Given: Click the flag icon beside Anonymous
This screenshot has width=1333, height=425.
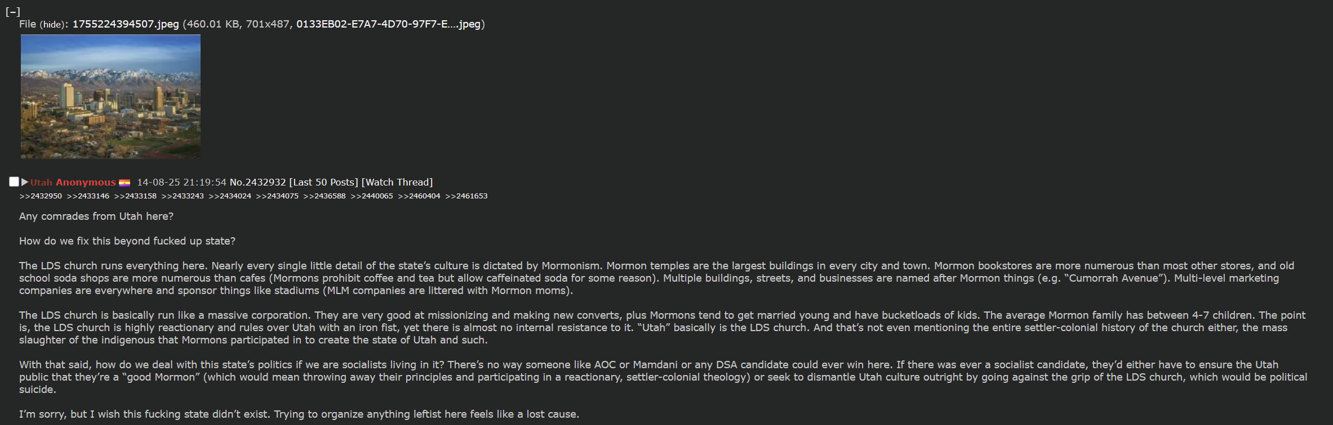Looking at the screenshot, I should [x=125, y=183].
